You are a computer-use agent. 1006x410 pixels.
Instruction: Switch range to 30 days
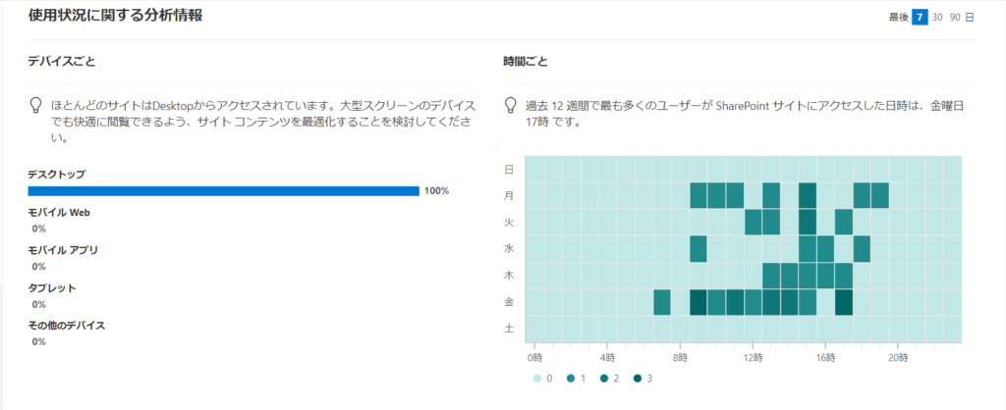(937, 18)
